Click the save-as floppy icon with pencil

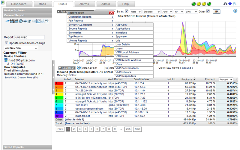(x=16, y=21)
